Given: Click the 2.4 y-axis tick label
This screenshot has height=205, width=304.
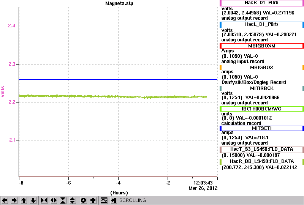Looking at the screenshot, I should [12, 26].
